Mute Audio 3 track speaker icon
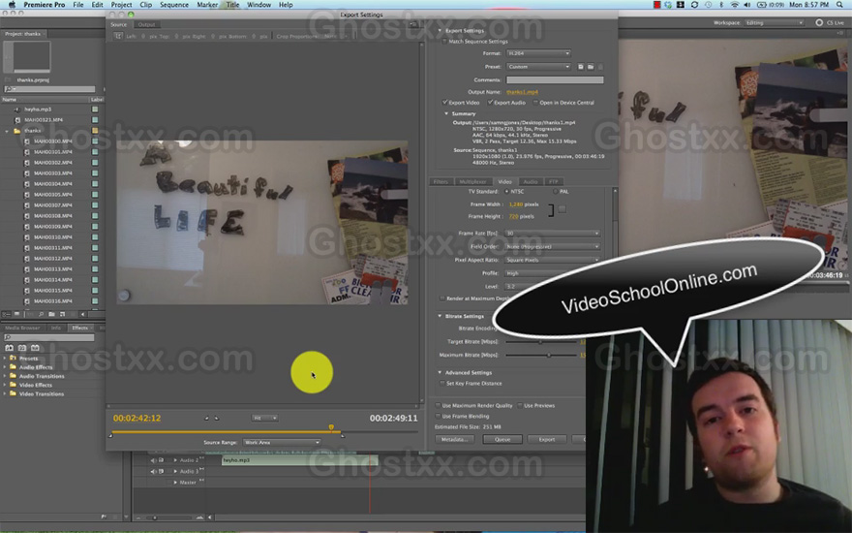Image resolution: width=852 pixels, height=533 pixels. [154, 471]
